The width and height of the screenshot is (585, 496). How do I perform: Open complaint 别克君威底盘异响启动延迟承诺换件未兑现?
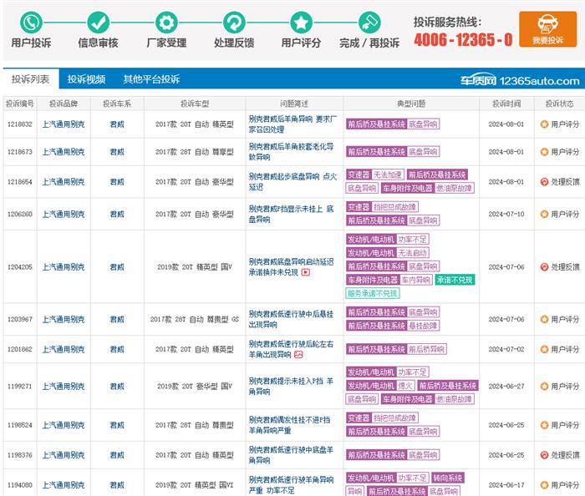[291, 267]
